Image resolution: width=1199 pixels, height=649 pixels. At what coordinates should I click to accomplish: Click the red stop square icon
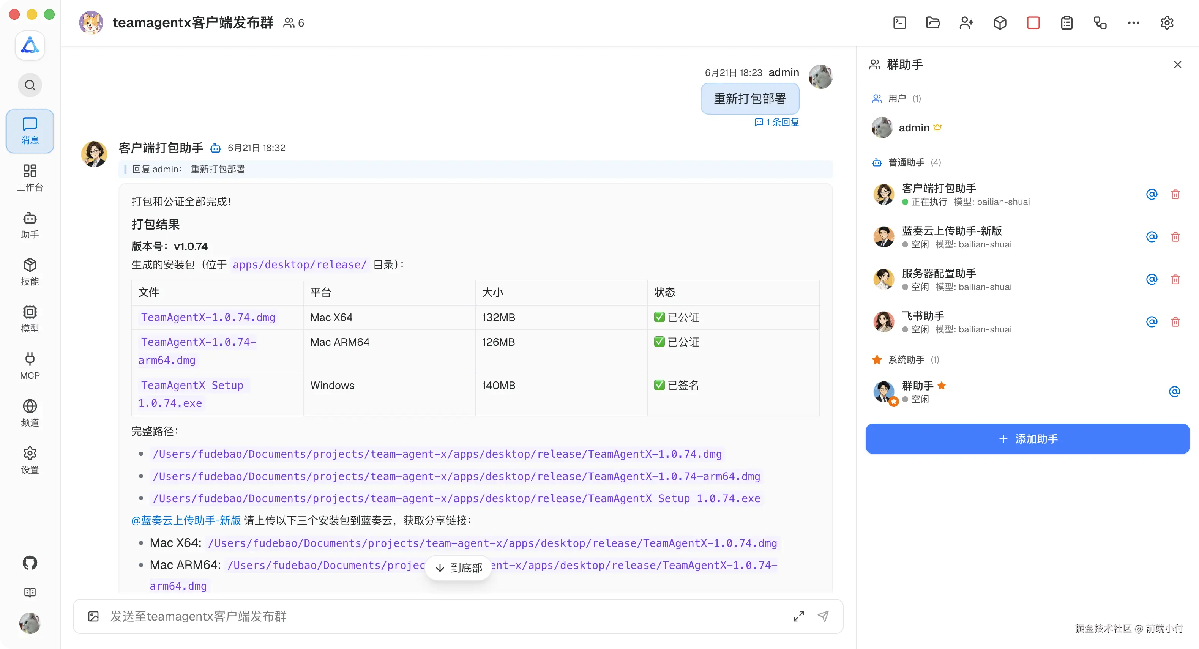(1033, 23)
